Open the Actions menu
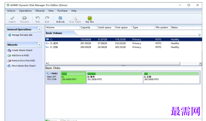206x121 pixels. pos(11,11)
